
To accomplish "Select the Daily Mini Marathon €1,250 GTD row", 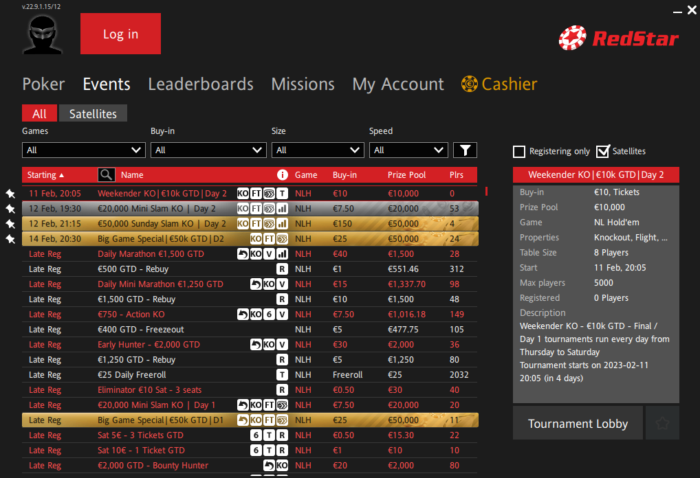I will coord(250,284).
